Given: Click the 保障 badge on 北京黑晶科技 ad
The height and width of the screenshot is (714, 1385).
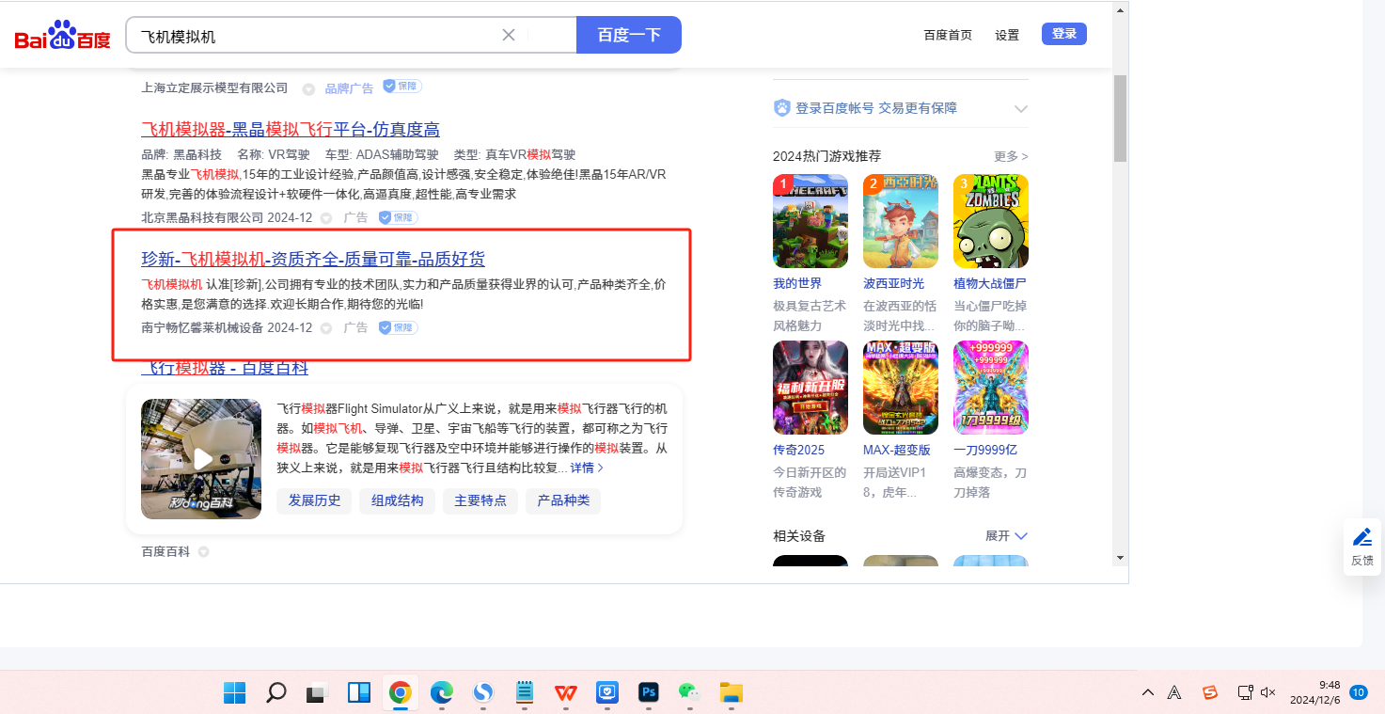Looking at the screenshot, I should tap(398, 218).
